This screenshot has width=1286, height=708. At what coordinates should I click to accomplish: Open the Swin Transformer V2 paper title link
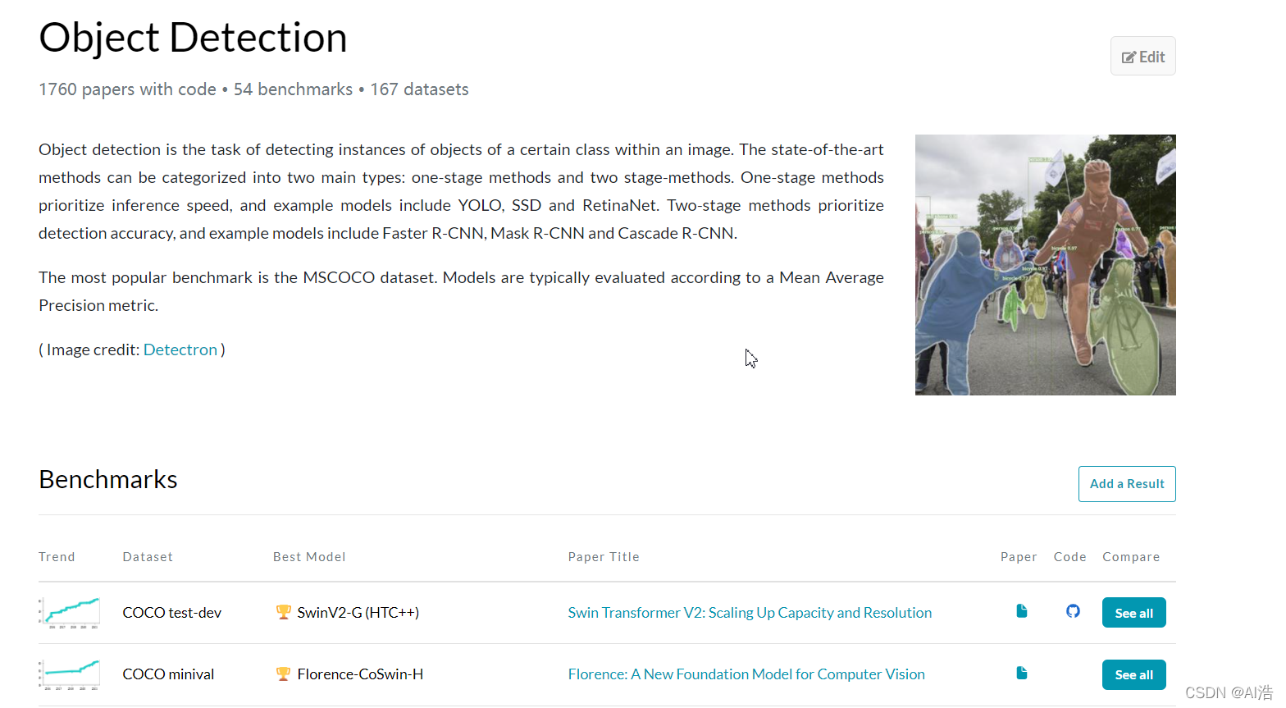click(x=750, y=613)
